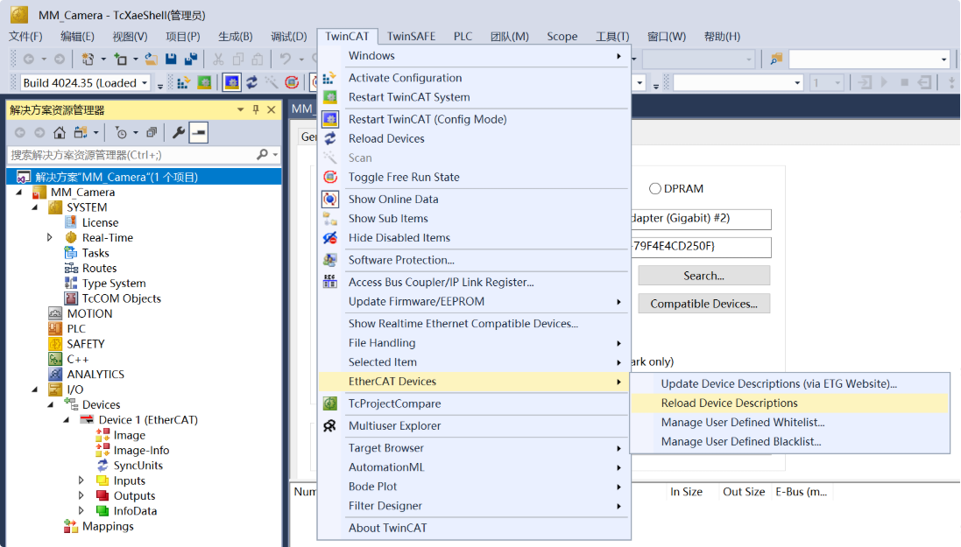
Task: Expand InfoData tree node
Action: (x=81, y=511)
